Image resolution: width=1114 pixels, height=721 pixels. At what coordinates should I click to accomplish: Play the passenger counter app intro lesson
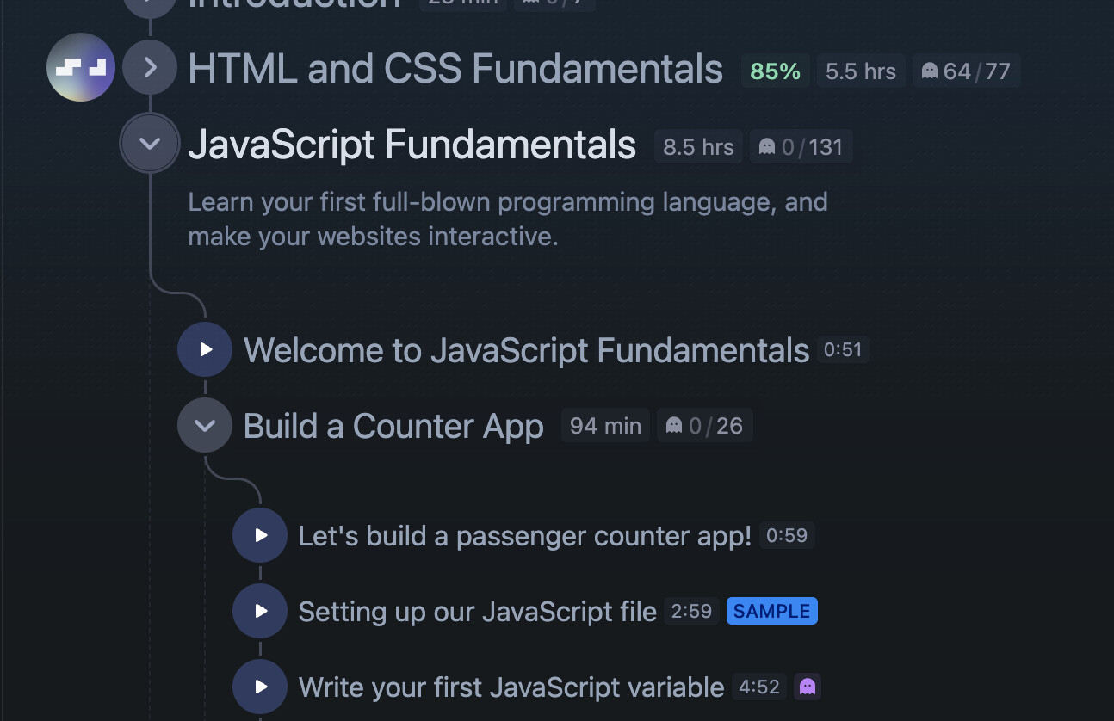pyautogui.click(x=260, y=535)
